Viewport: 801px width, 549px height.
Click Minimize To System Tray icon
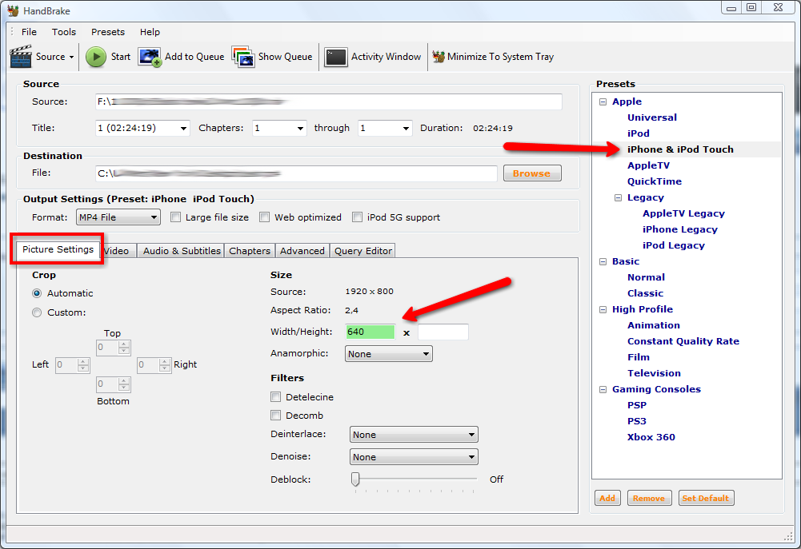439,57
